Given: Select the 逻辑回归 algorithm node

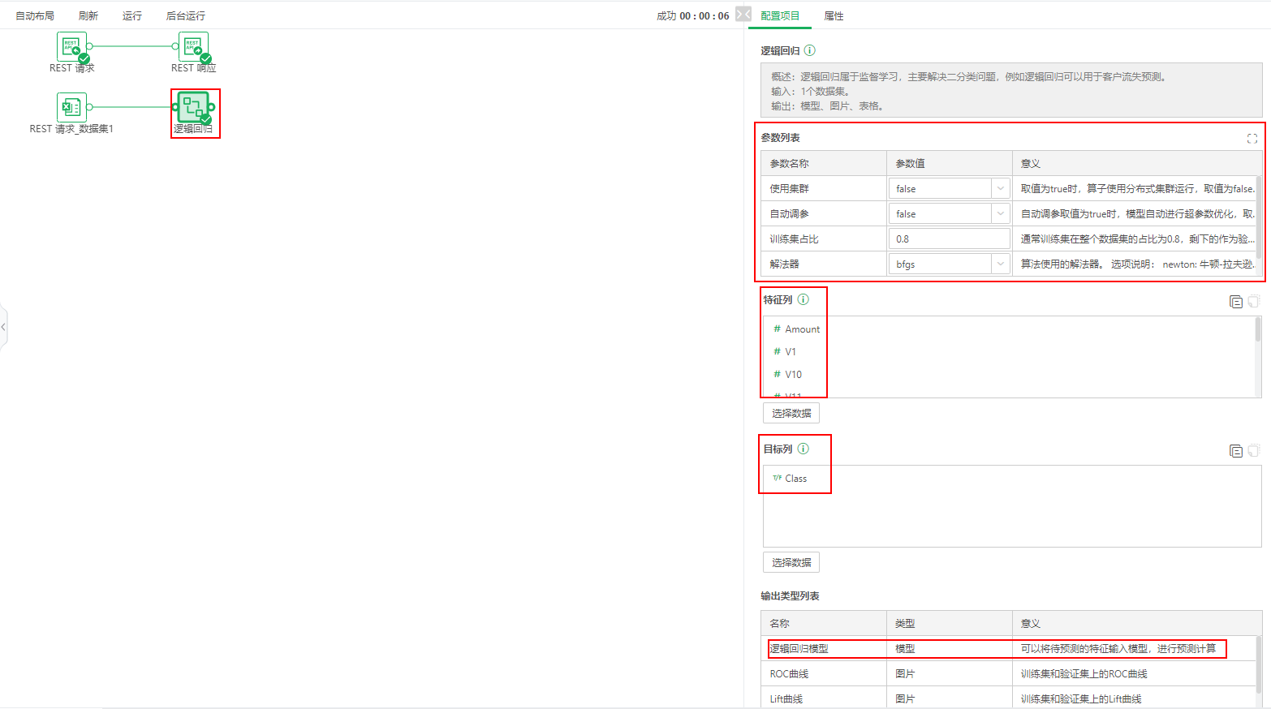Looking at the screenshot, I should point(195,108).
